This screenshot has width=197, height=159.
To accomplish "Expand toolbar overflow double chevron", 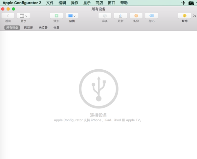I will click(x=195, y=16).
